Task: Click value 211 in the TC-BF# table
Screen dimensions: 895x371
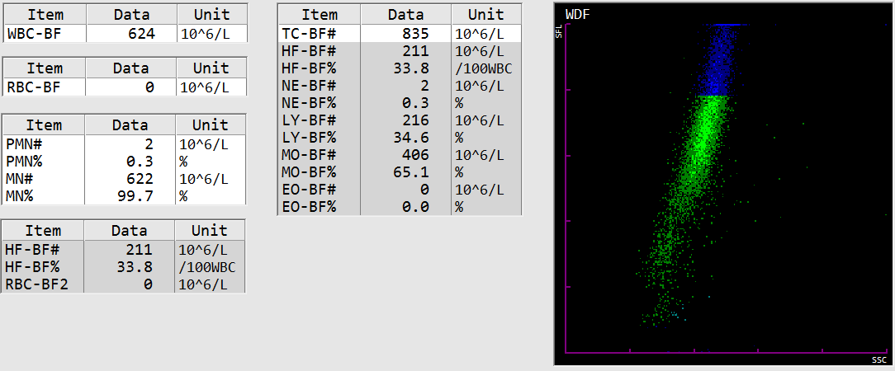Action: 414,51
